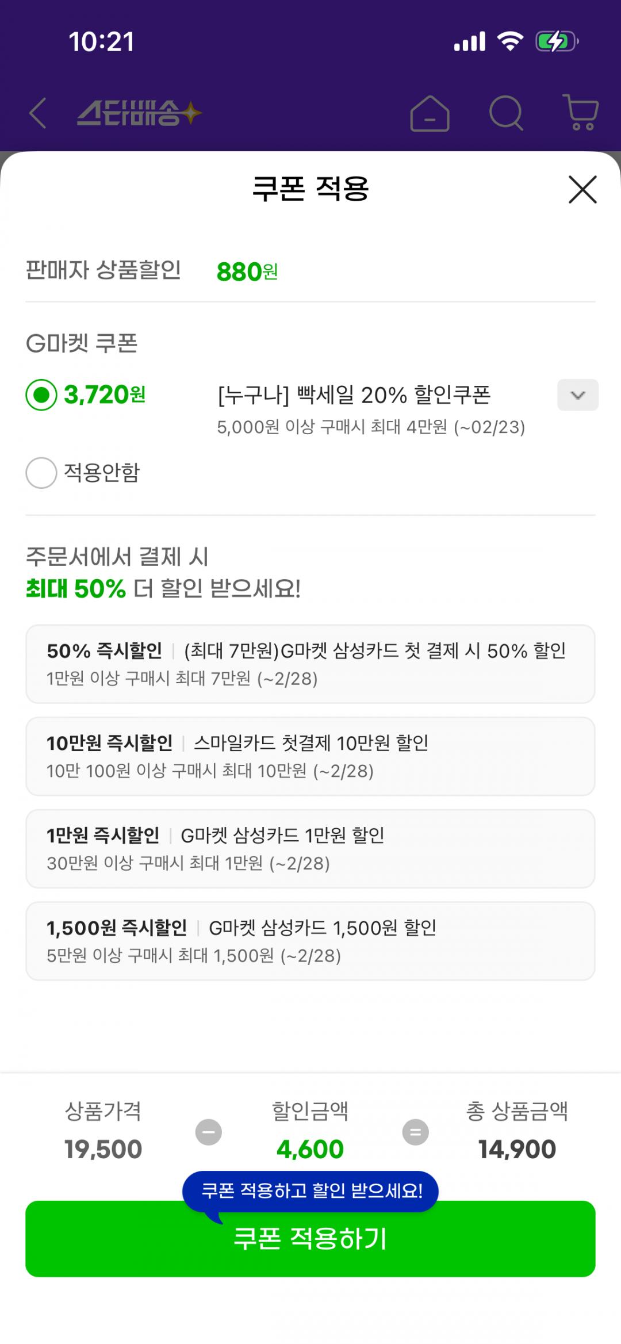
Task: Tap the equals circle icon in summary
Action: pos(415,1132)
